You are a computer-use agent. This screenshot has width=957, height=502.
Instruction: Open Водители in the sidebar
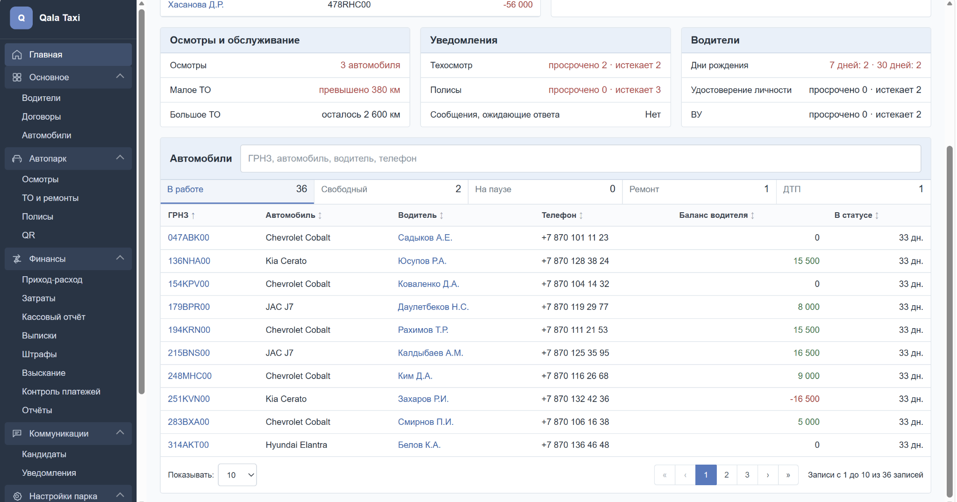click(x=41, y=98)
